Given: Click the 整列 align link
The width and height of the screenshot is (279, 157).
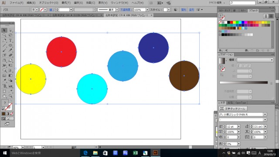Looking at the screenshot, I should click(184, 10).
